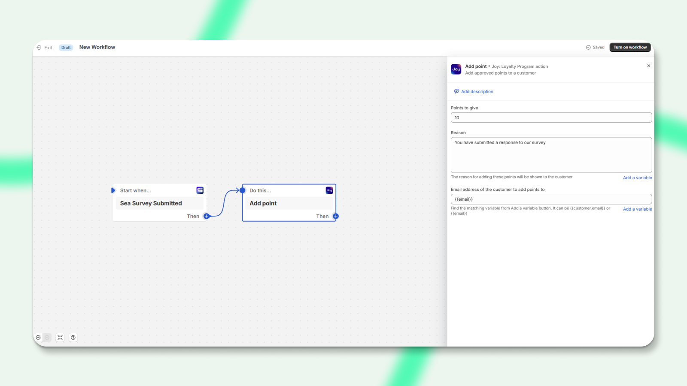Click the plus after Add point's Then
Screen dimensions: 687x386
(x=336, y=216)
